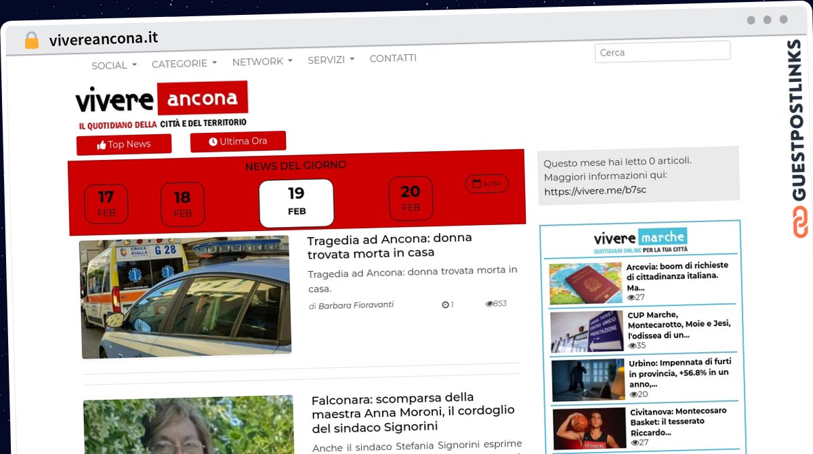Image resolution: width=813 pixels, height=454 pixels.
Task: Select the 19 FEB date
Action: click(297, 203)
